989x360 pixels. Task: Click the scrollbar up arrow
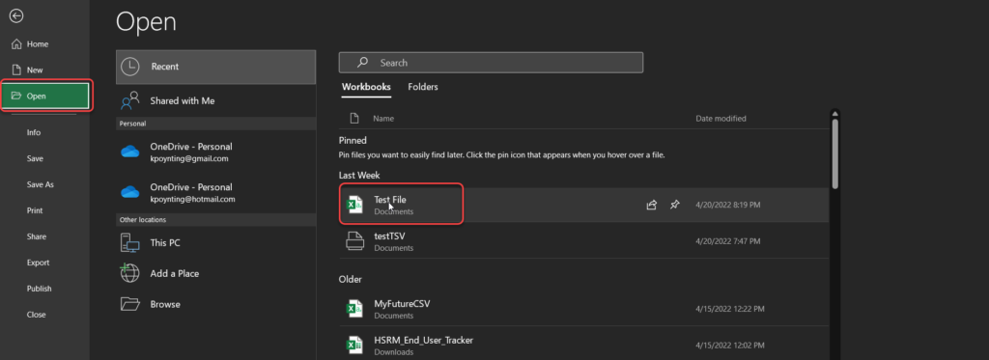pyautogui.click(x=835, y=114)
